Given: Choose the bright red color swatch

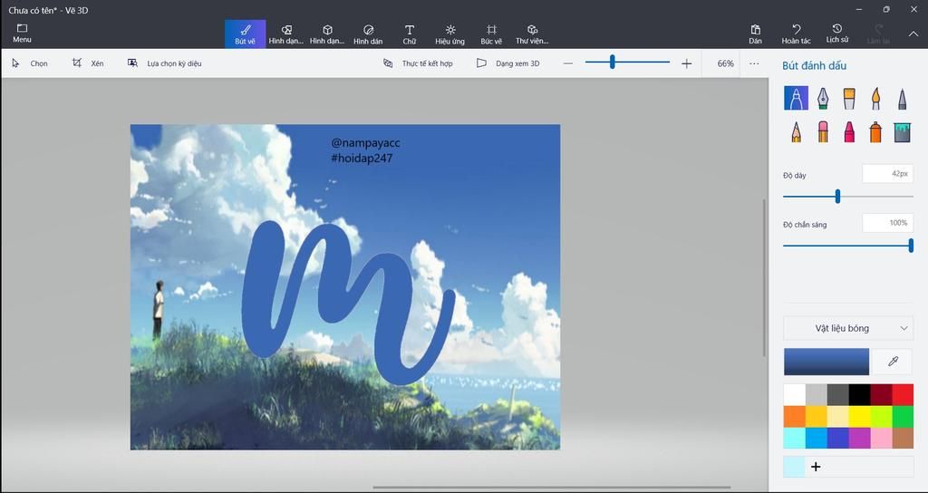Looking at the screenshot, I should [x=903, y=395].
